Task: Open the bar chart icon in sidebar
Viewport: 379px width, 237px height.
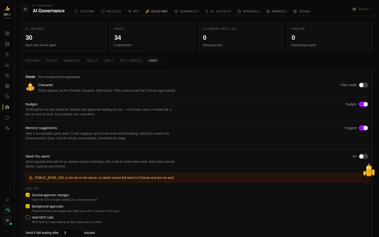Action: click(7, 65)
